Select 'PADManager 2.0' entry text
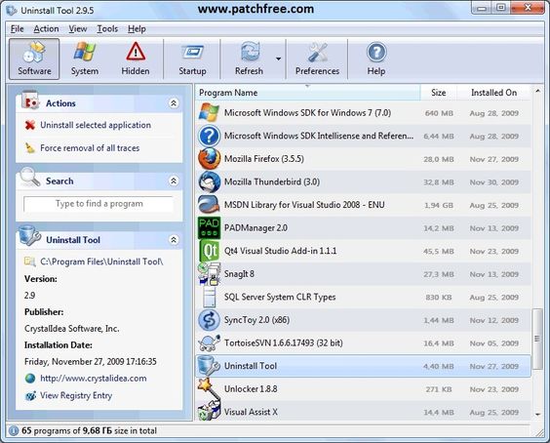 255,227
